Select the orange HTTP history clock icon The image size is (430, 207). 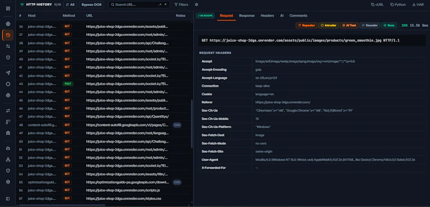click(8, 35)
